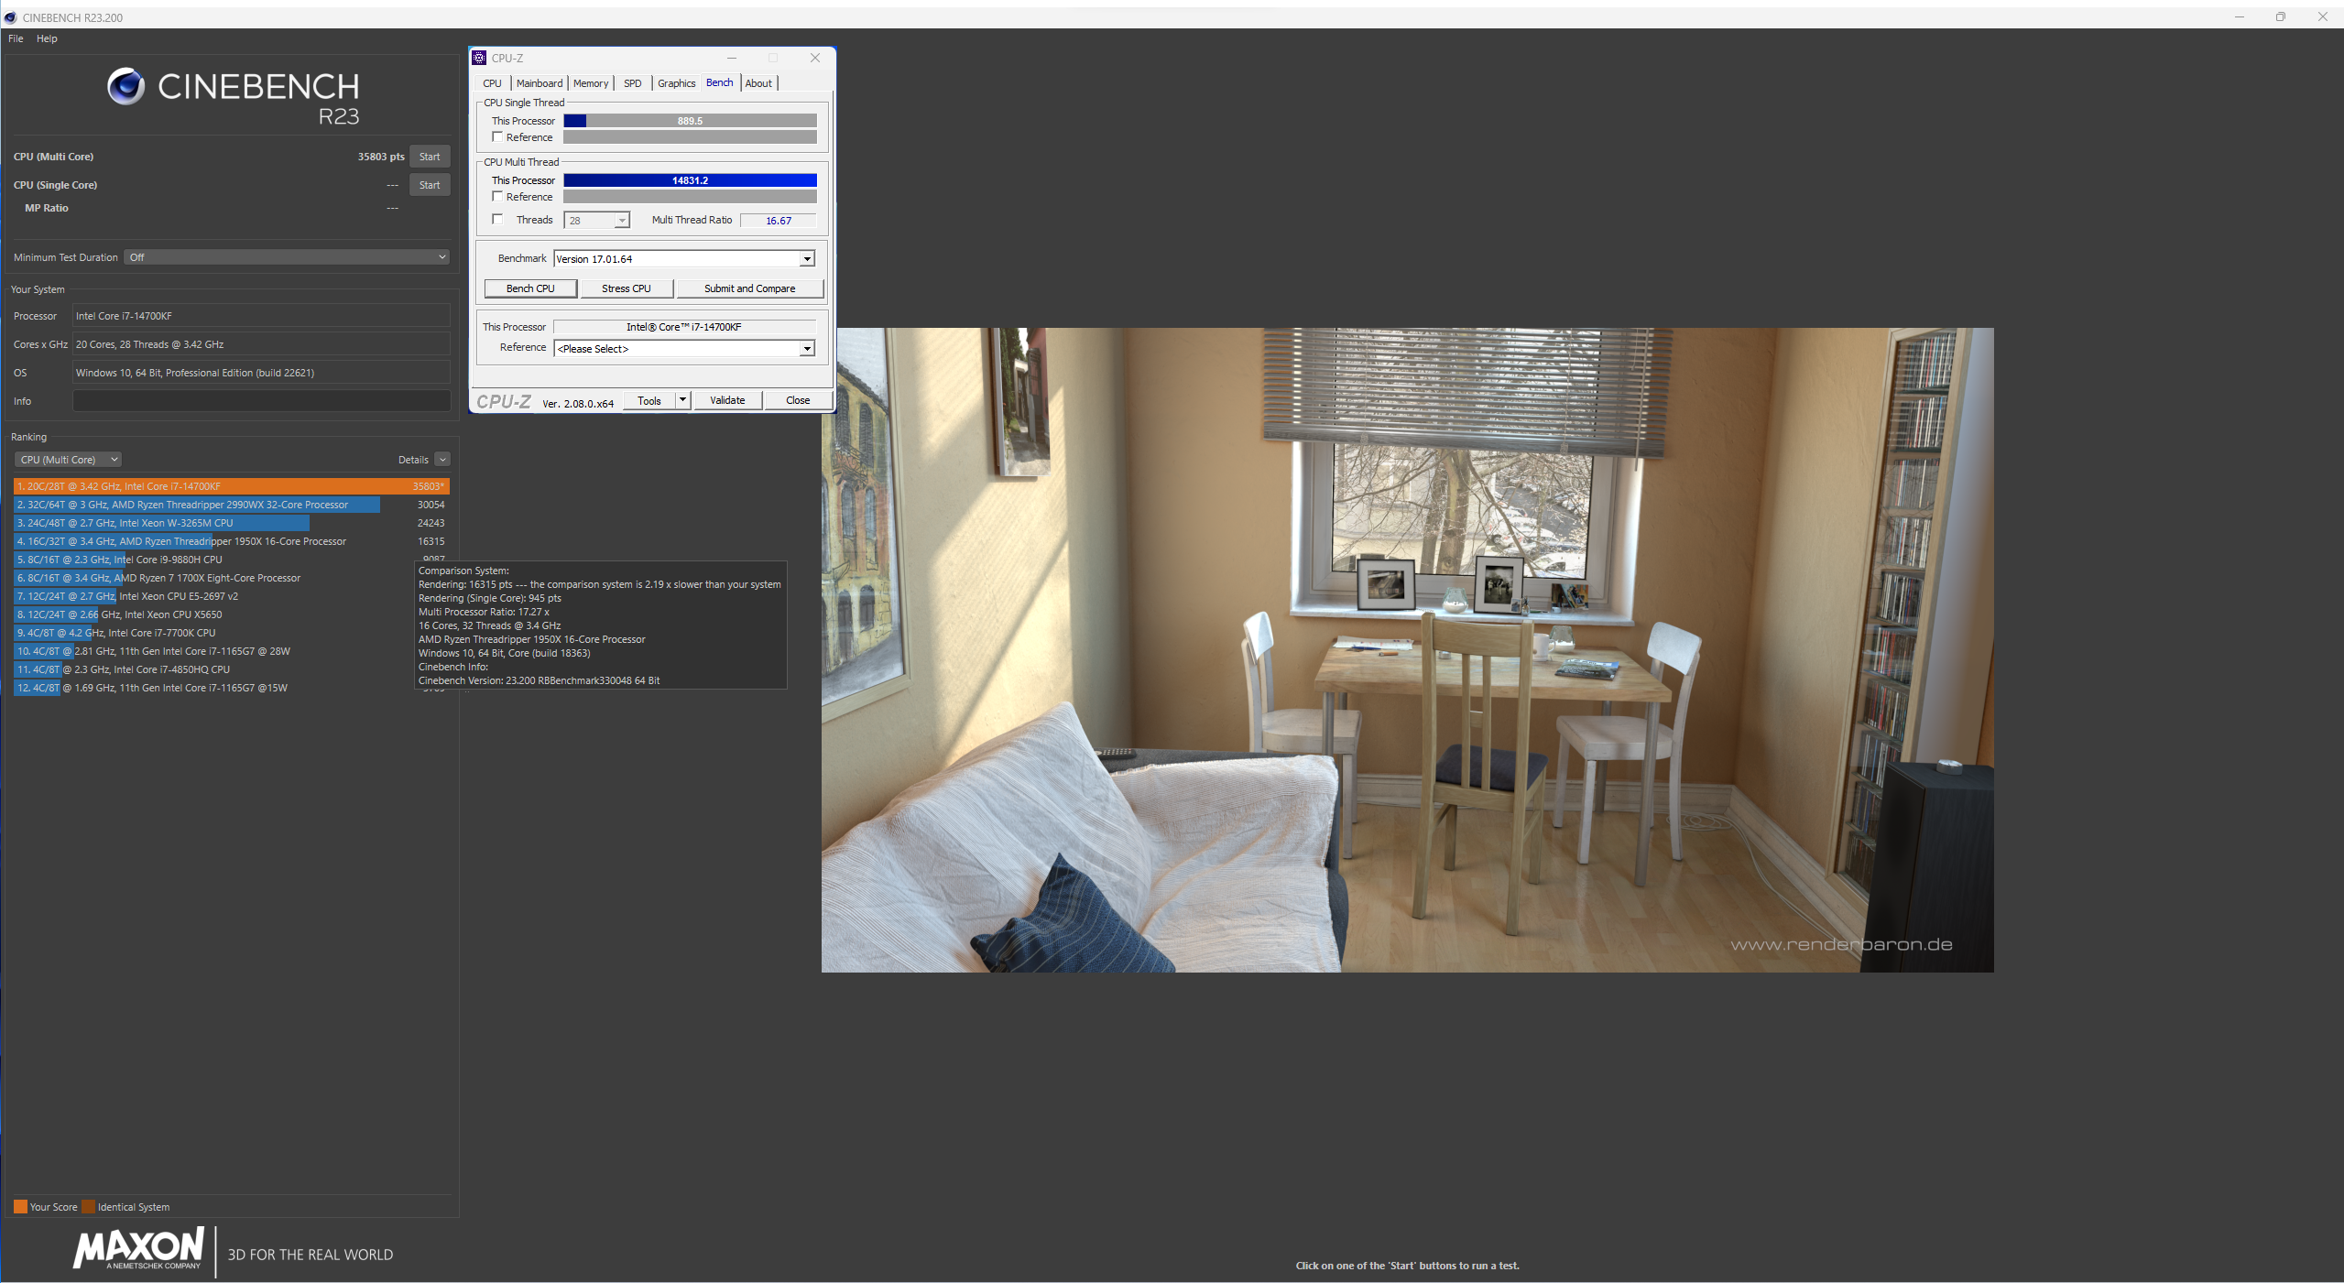Open the Minimum Test Duration dropdown

click(287, 257)
